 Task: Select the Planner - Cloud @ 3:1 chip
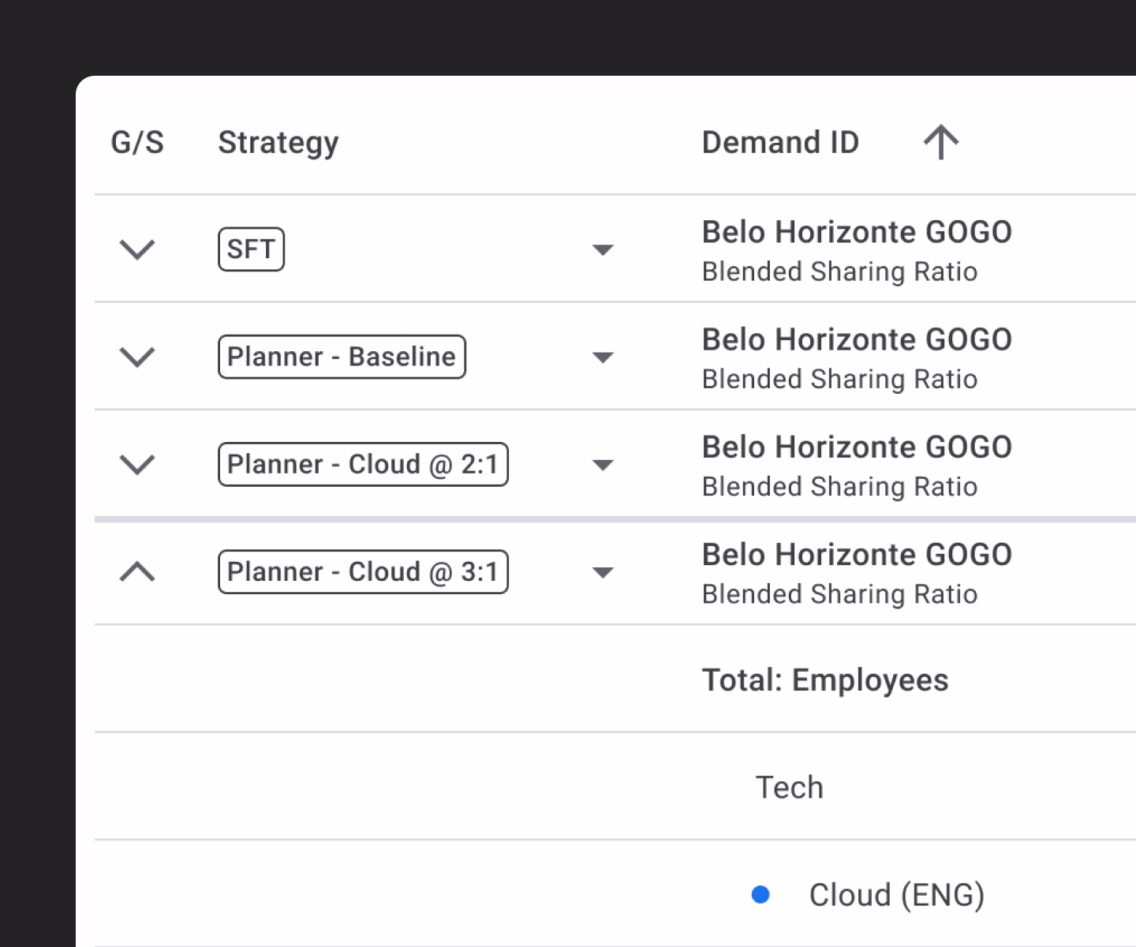pos(363,572)
